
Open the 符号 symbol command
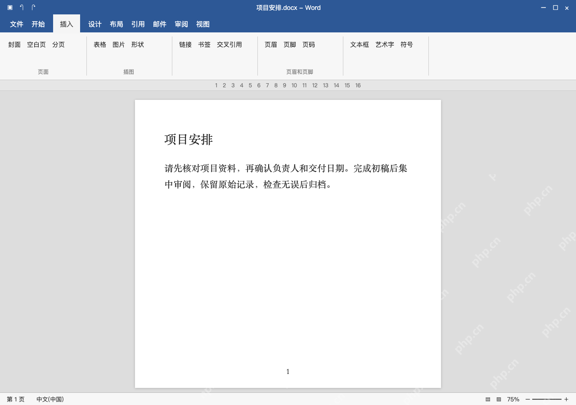[x=407, y=45]
